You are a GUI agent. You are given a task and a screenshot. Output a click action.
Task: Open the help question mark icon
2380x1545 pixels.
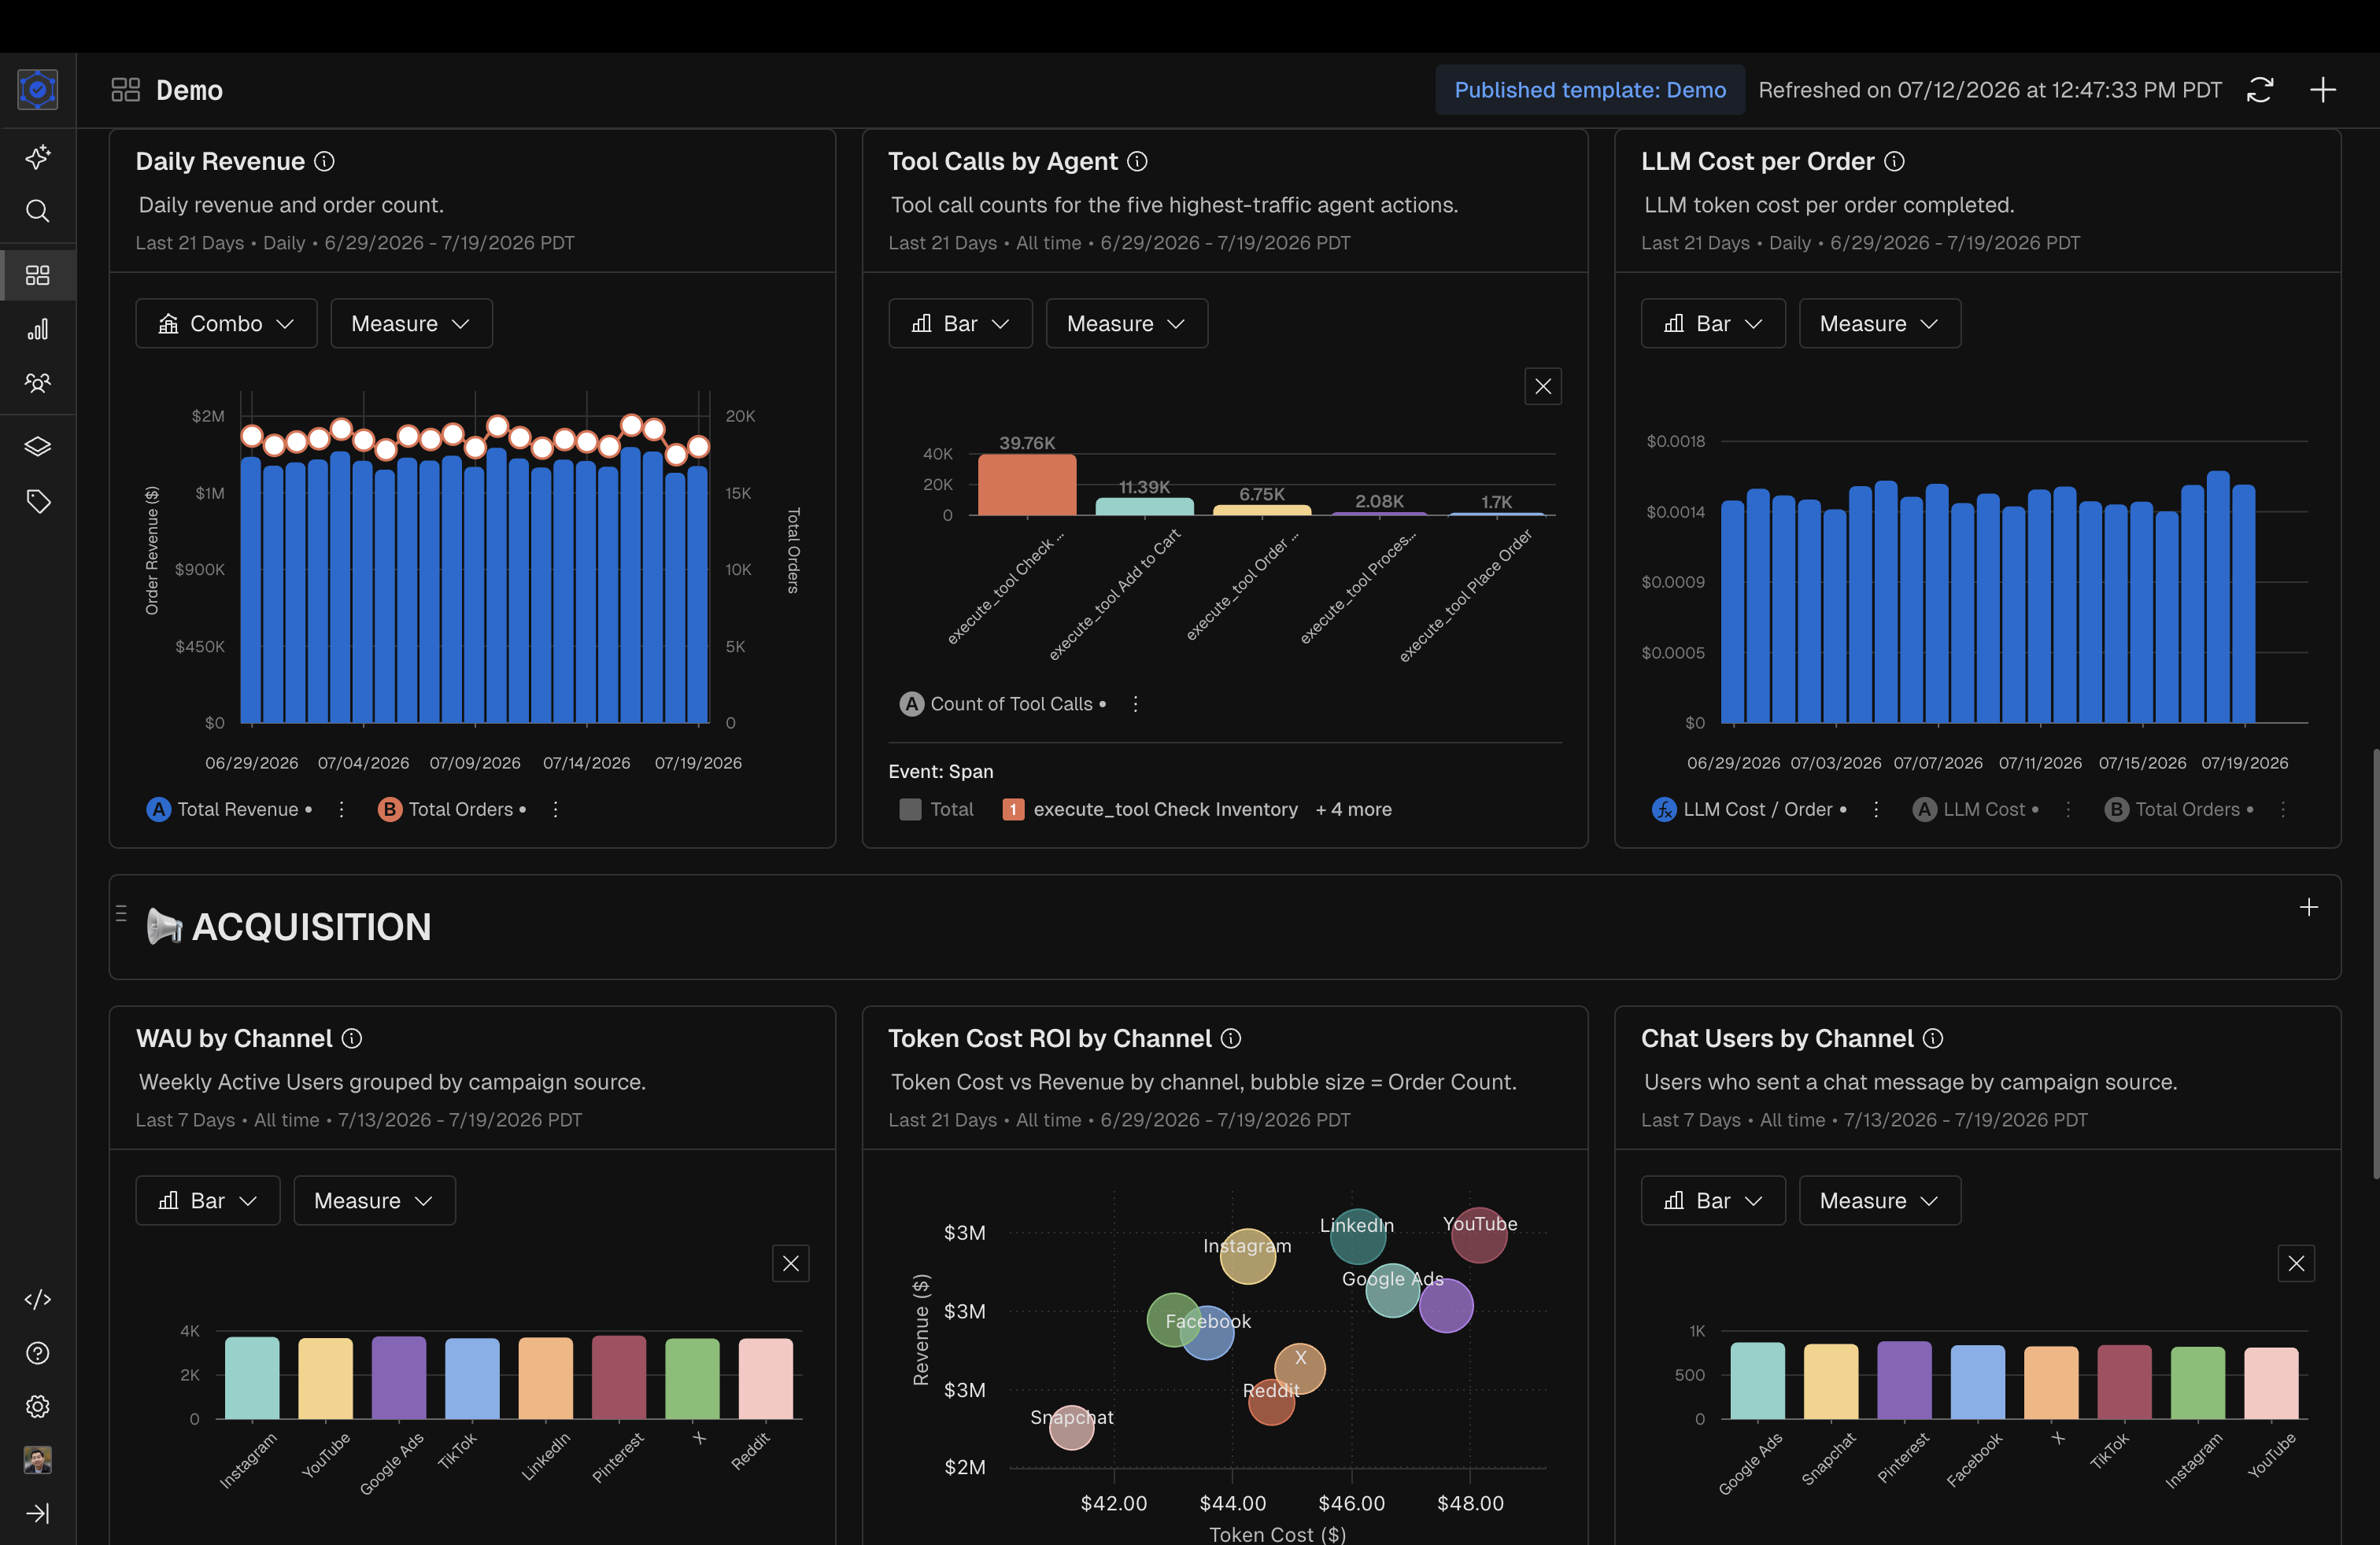(37, 1352)
